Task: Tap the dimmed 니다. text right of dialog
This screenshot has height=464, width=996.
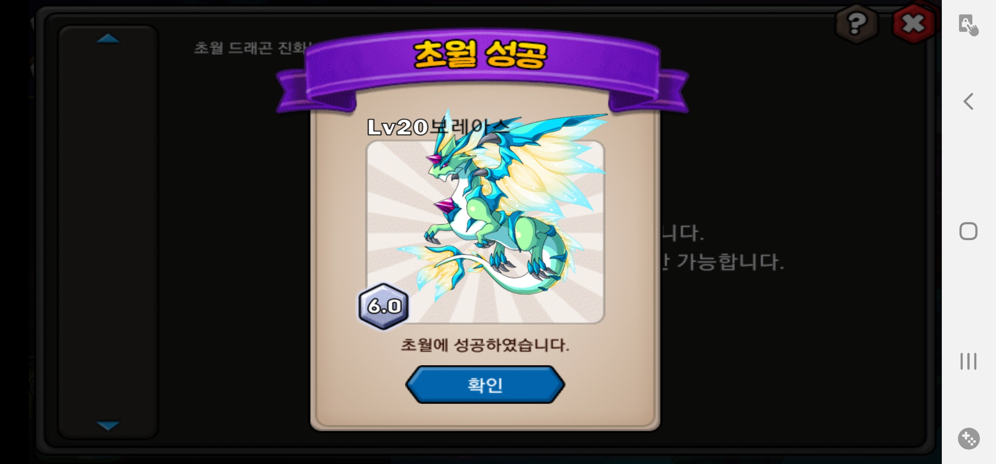Action: pos(682,233)
